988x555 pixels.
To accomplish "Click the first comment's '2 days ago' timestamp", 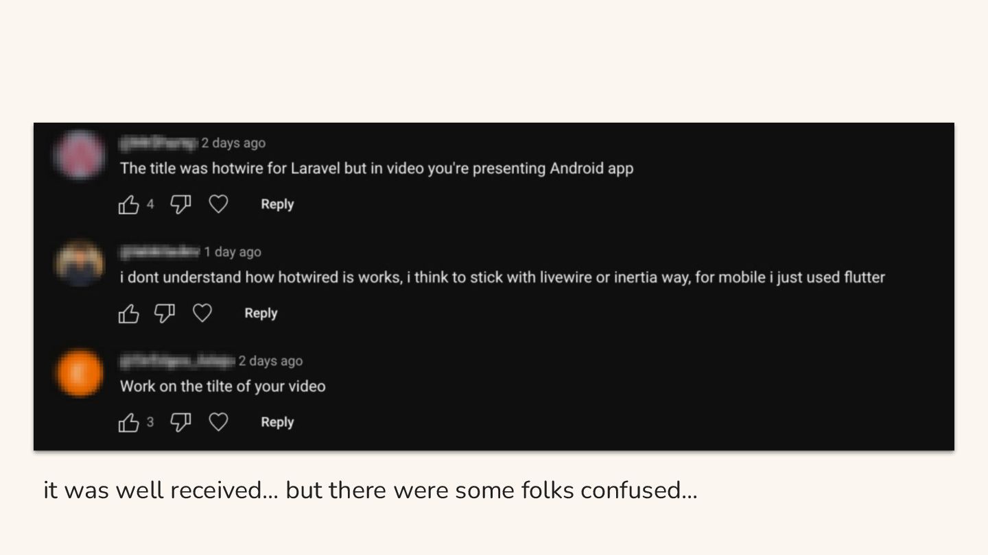I will click(x=233, y=143).
